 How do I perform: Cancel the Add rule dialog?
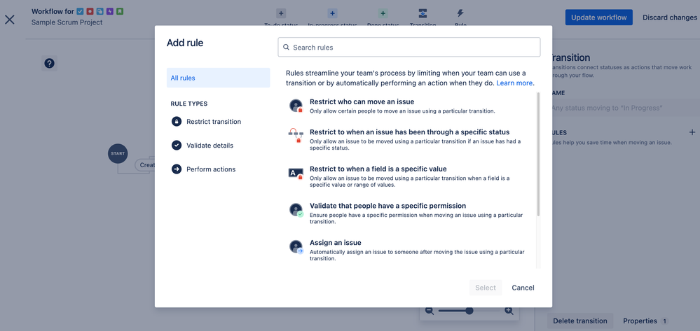(523, 288)
